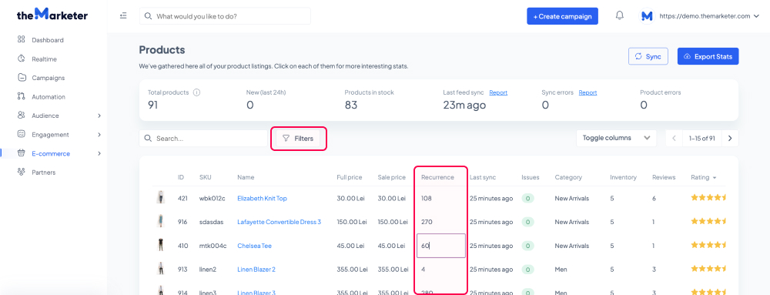Click the account avatar M icon
This screenshot has height=295, width=770.
click(647, 16)
